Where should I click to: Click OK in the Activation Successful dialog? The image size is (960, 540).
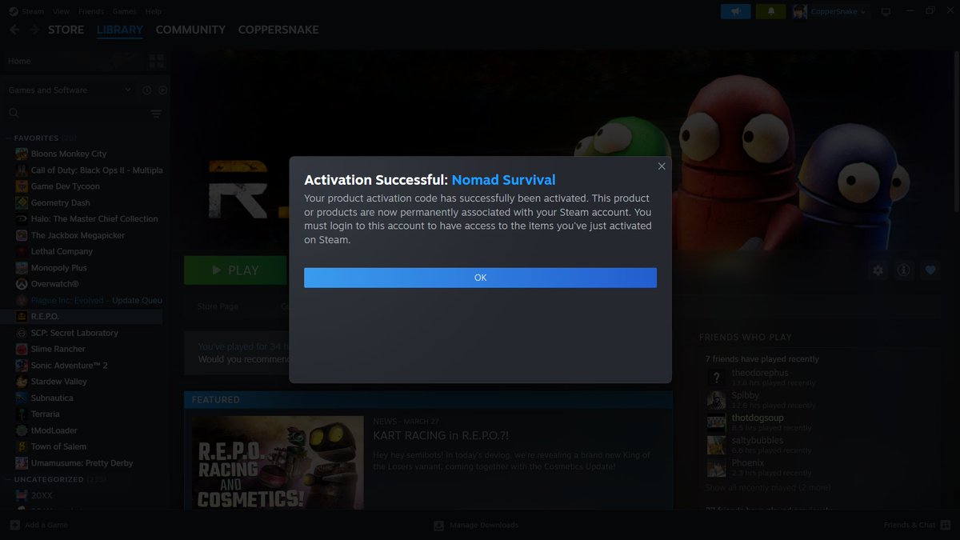point(480,278)
